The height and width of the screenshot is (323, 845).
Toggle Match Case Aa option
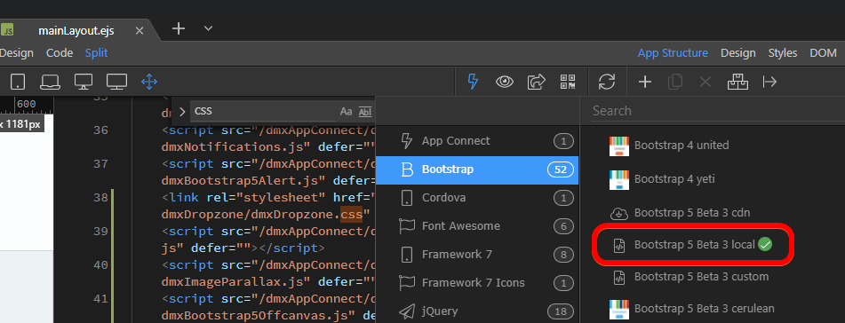coord(346,112)
